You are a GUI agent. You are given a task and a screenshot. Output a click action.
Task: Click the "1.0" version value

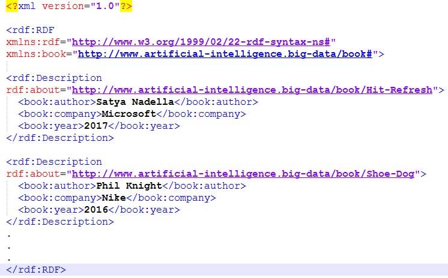(105, 6)
